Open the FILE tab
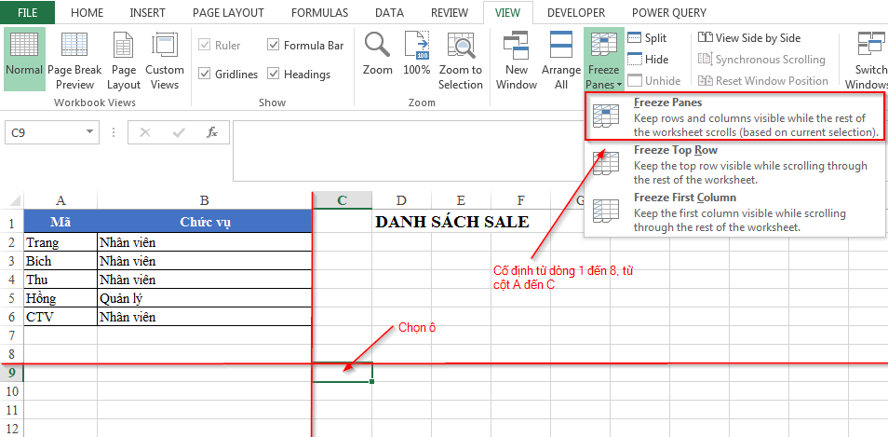Screen dimensions: 888x437 (27, 12)
